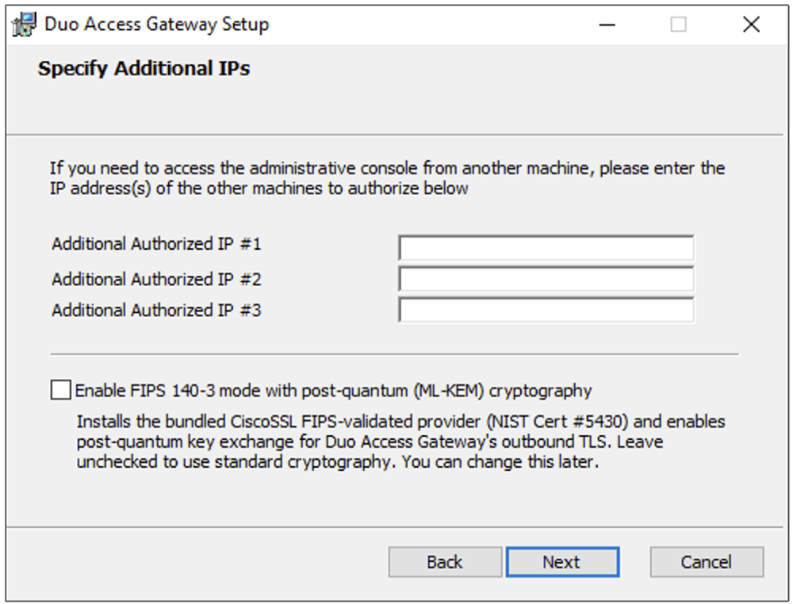Viewport: 793px width, 604px height.
Task: Select the 'Specify Additional IPs' heading
Action: [144, 69]
